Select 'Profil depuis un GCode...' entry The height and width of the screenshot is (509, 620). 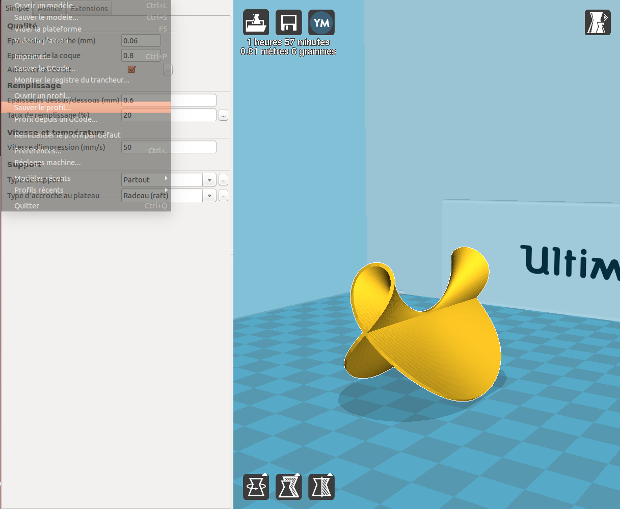pyautogui.click(x=86, y=119)
